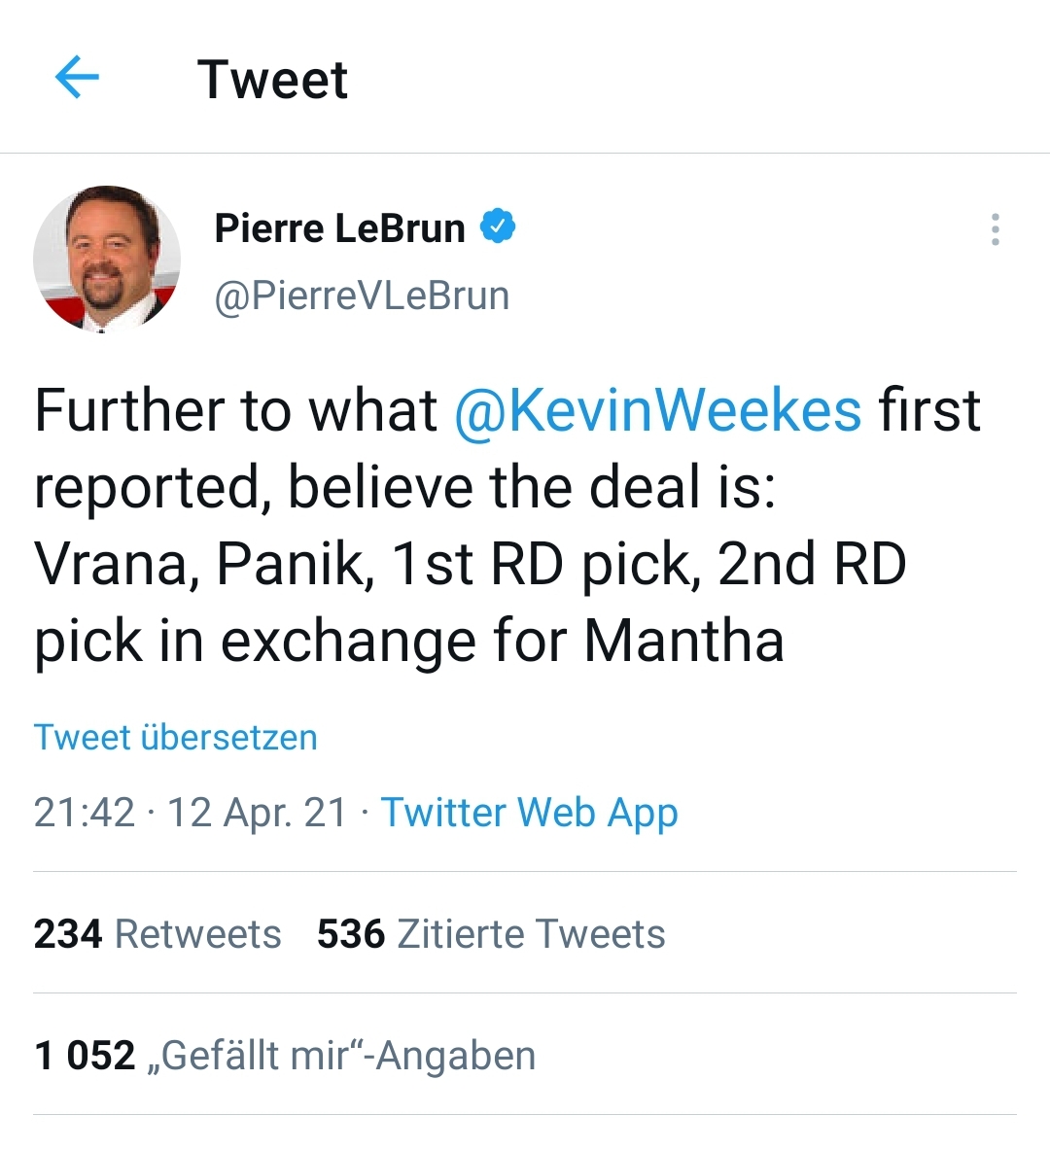This screenshot has height=1149, width=1050.
Task: Click the 12 Apr. 21 date
Action: point(257,813)
